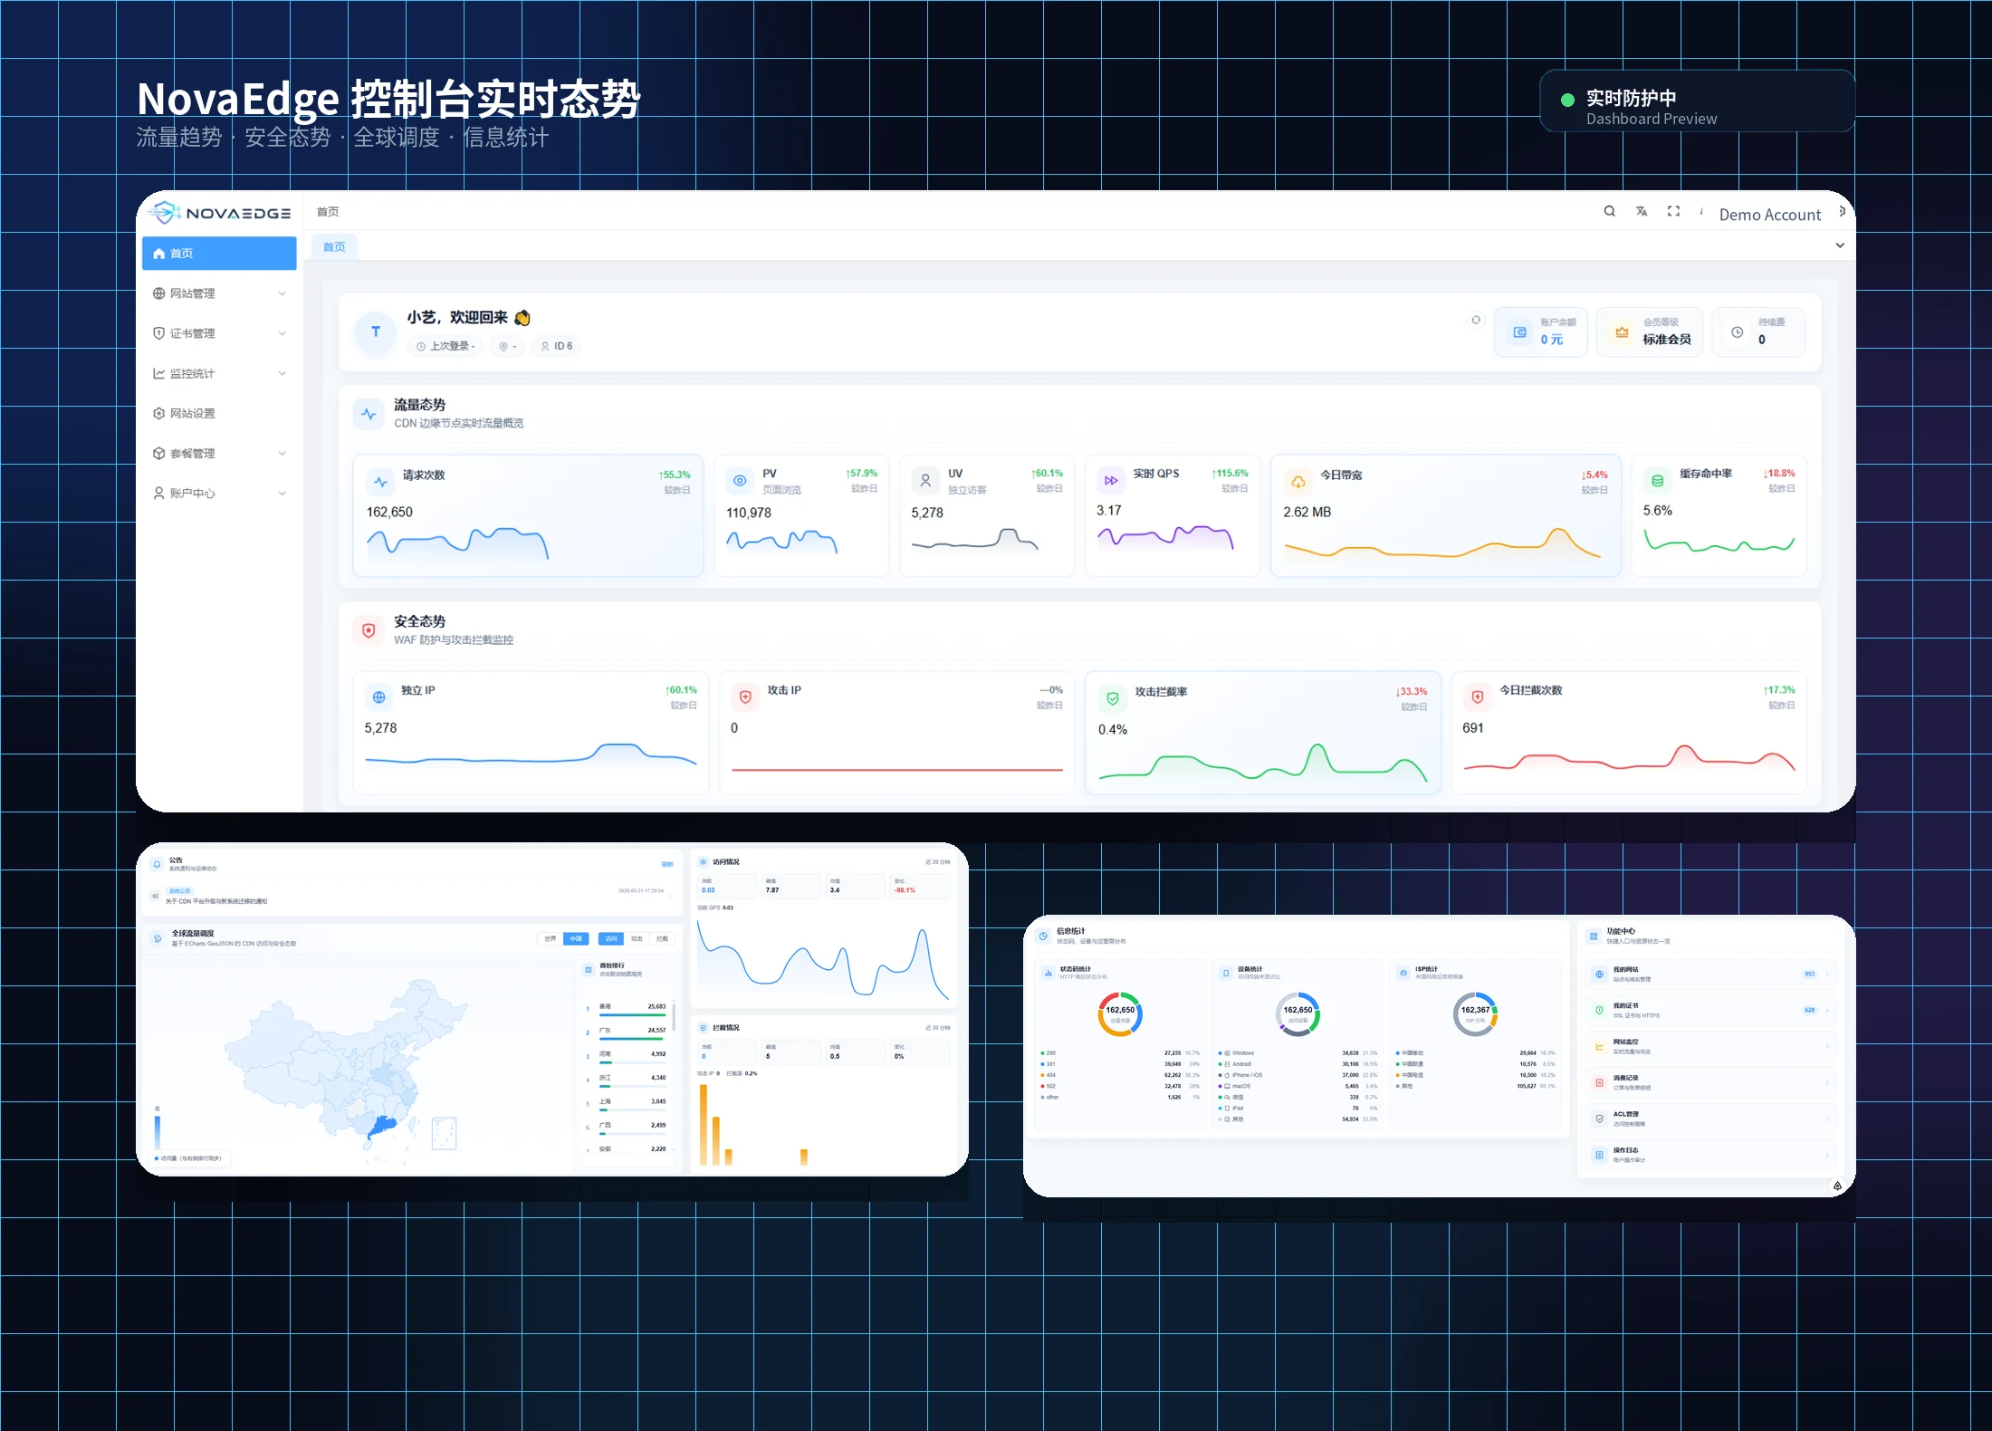Expand 套餐管理 in the sidebar
The height and width of the screenshot is (1431, 1992).
pos(219,453)
